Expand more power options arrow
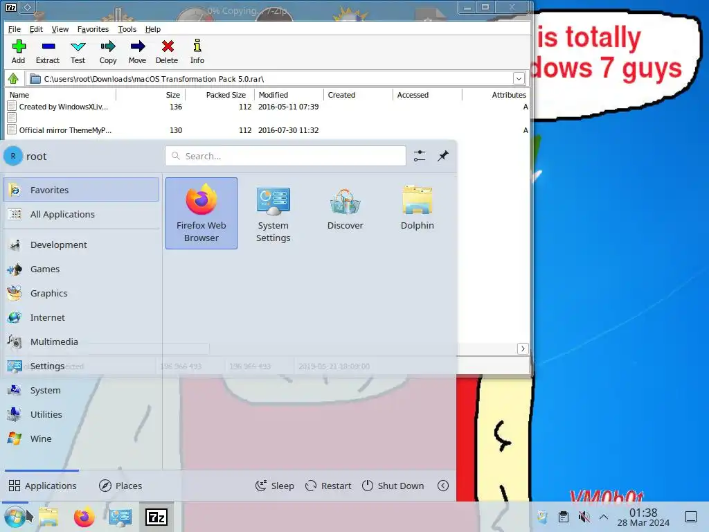 pyautogui.click(x=443, y=486)
